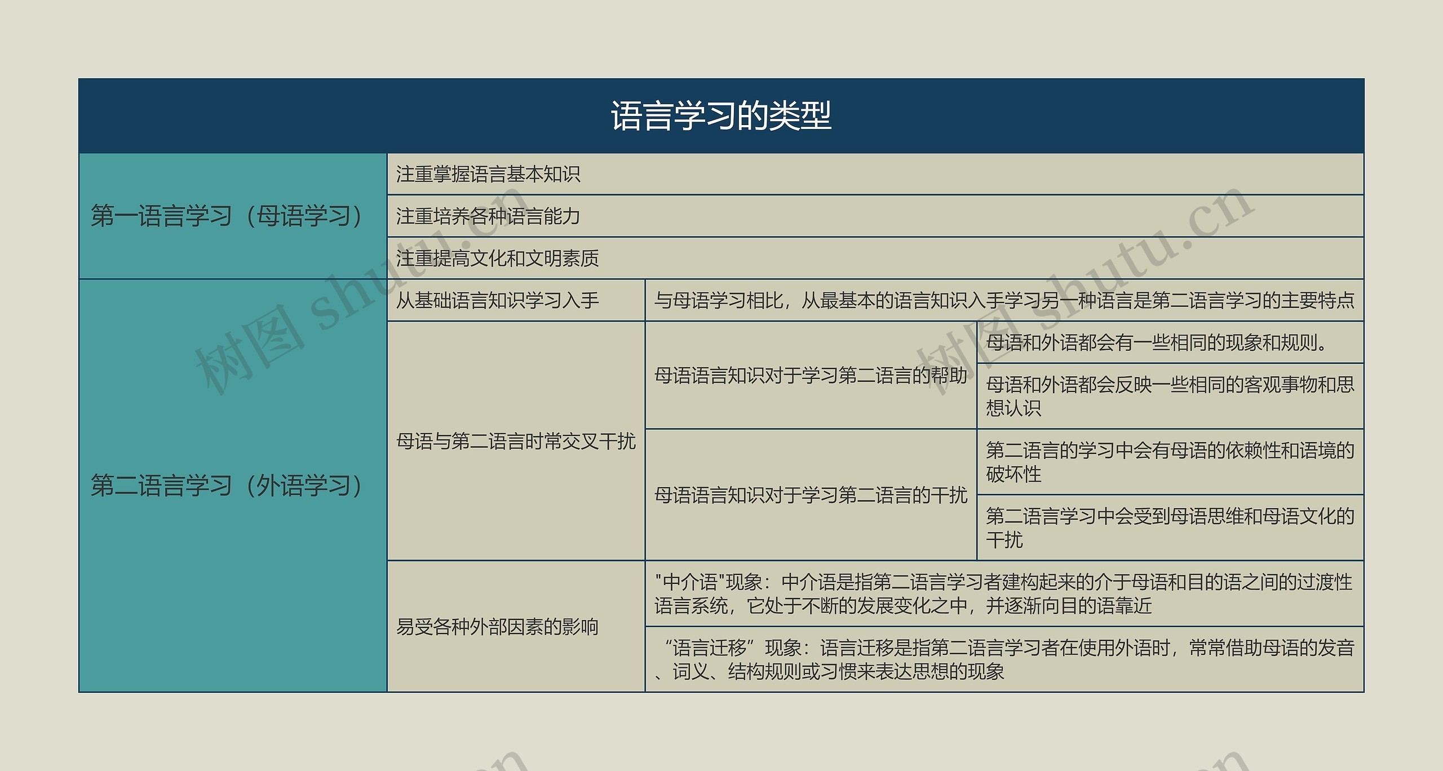The image size is (1443, 771).
Task: Click the row '注重掌握语言基本知识'
Action: pyautogui.click(x=875, y=174)
